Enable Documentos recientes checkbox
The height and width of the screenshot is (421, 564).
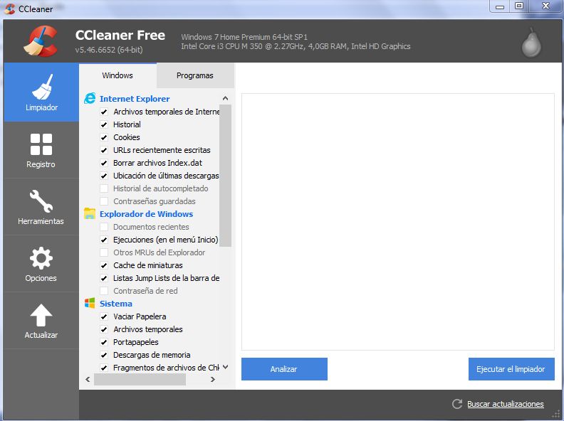[104, 227]
